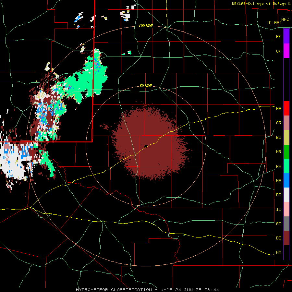Screen dimensions: 292x292
Task: Click the RF purple legend swatch
Action: point(286,36)
